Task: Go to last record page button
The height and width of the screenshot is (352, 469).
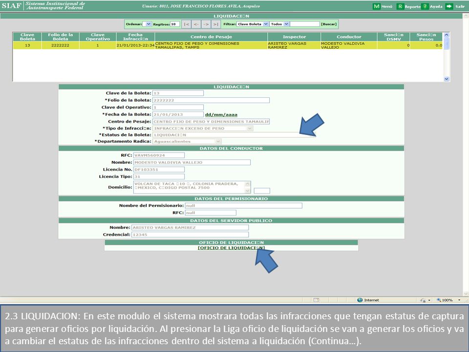Action: (x=215, y=24)
